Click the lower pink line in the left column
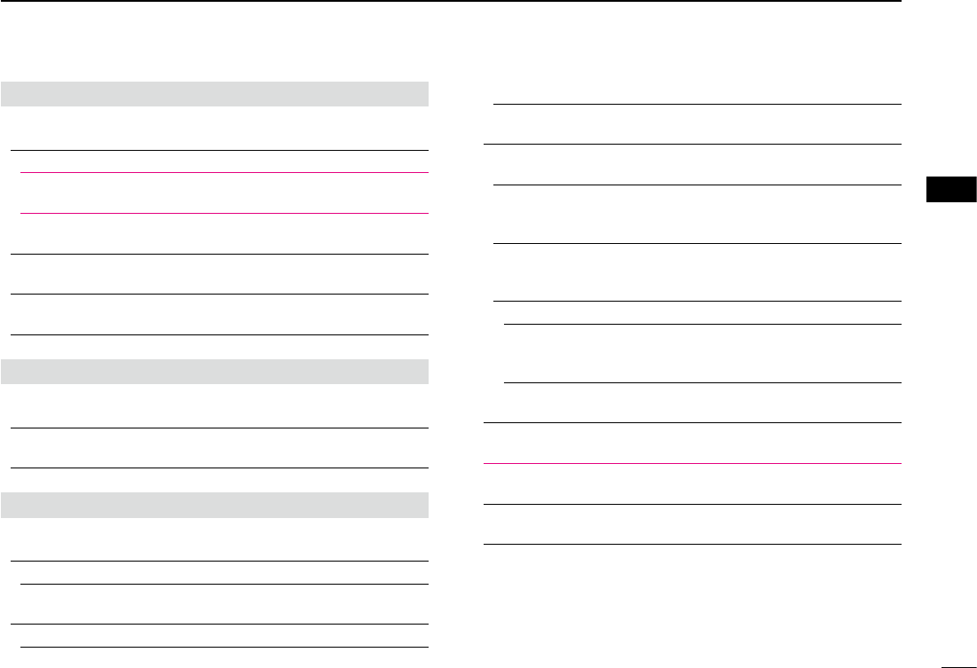The height and width of the screenshot is (668, 977). (x=224, y=213)
